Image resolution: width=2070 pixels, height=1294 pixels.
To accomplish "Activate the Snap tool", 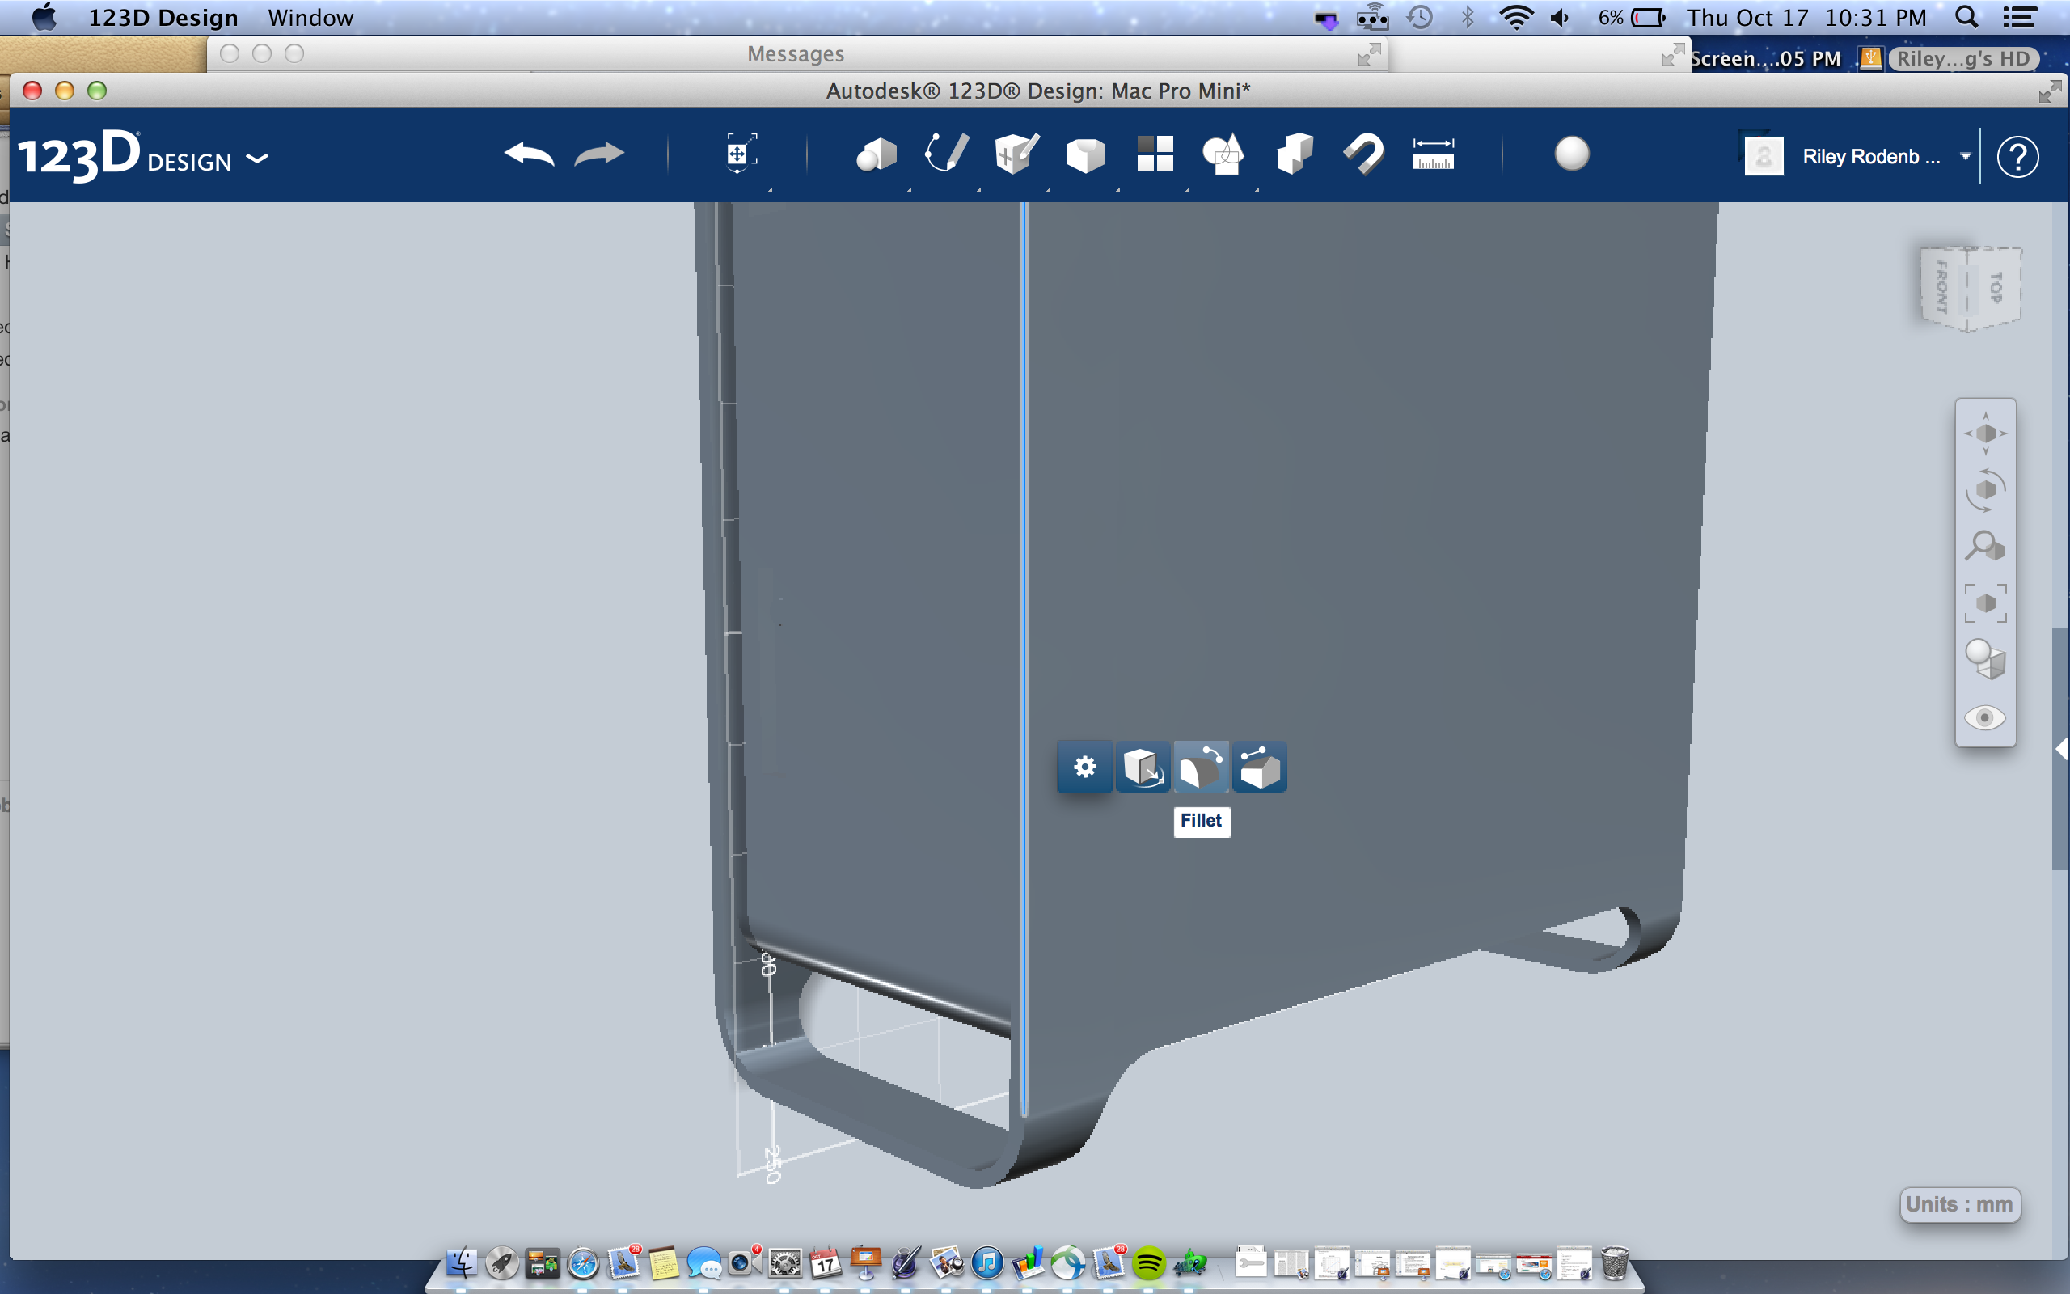I will 1363,155.
